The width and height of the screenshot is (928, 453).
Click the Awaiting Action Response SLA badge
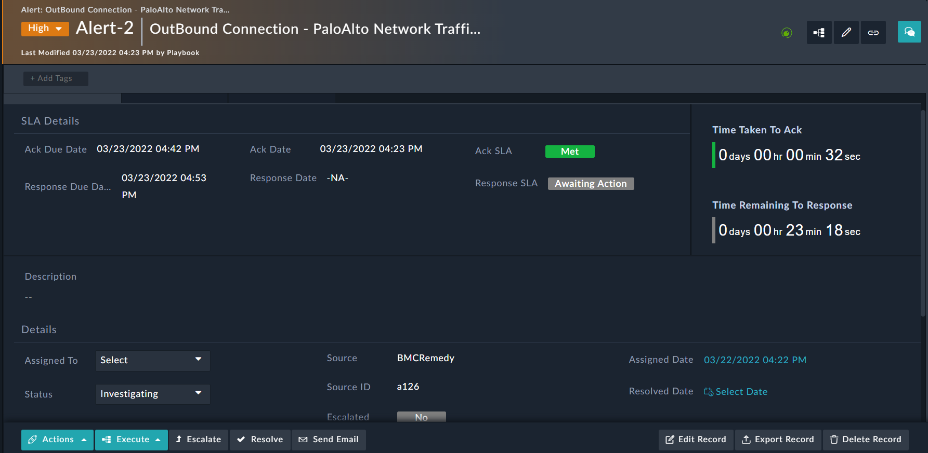tap(591, 184)
